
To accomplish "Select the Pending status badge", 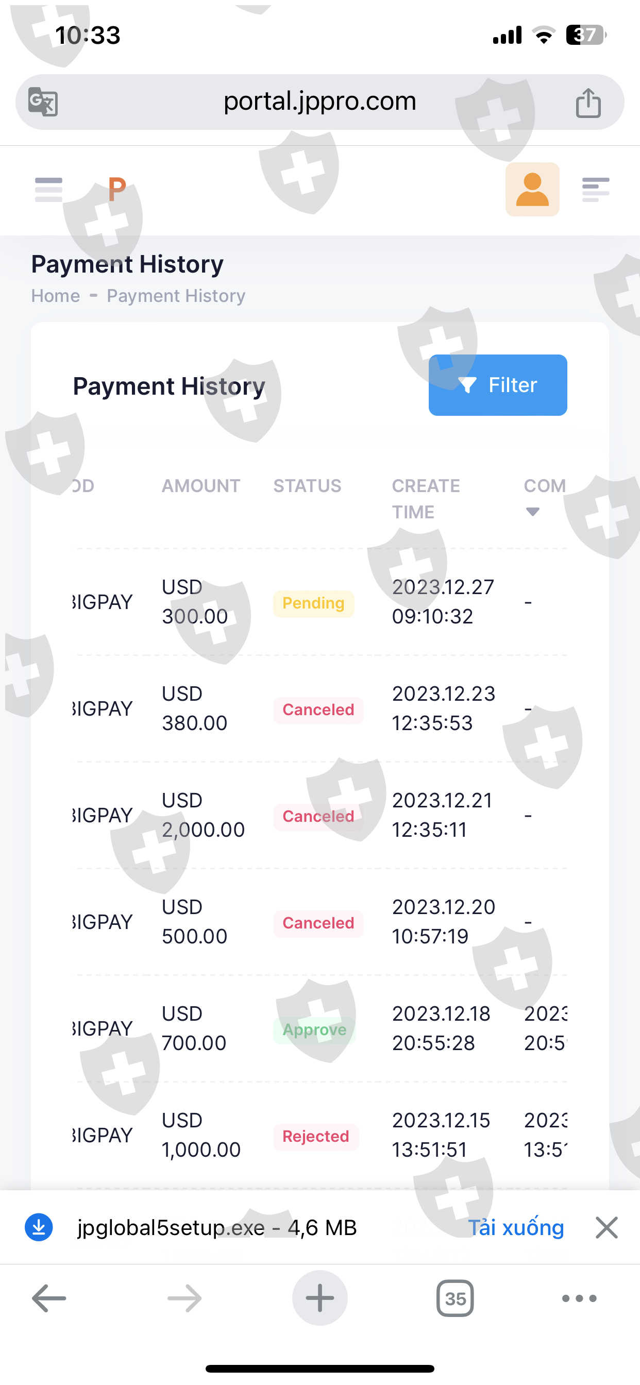I will (x=313, y=603).
